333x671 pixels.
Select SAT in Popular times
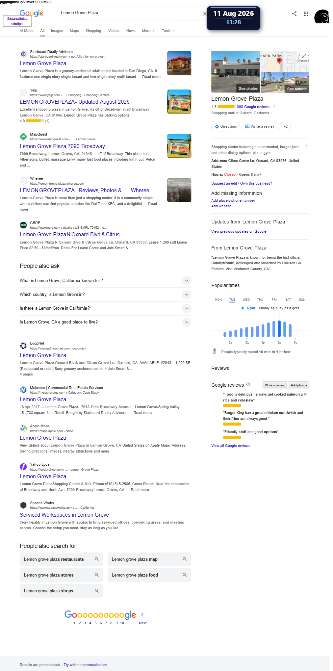(x=288, y=300)
